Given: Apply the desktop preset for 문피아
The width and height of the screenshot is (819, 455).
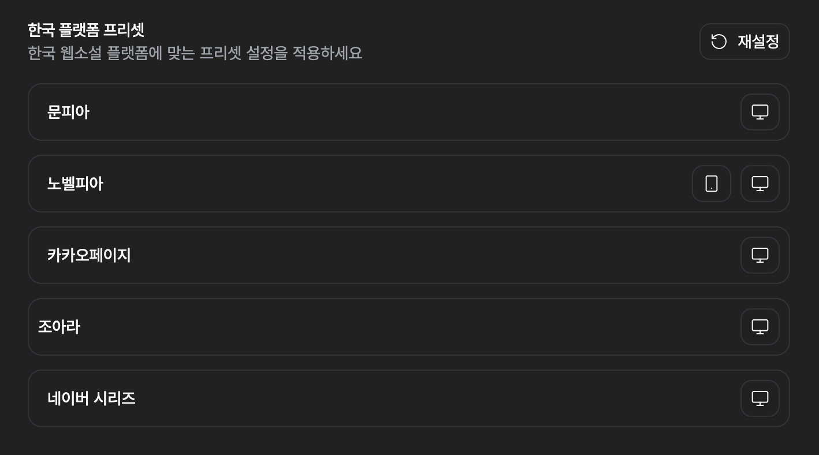Looking at the screenshot, I should click(x=760, y=112).
